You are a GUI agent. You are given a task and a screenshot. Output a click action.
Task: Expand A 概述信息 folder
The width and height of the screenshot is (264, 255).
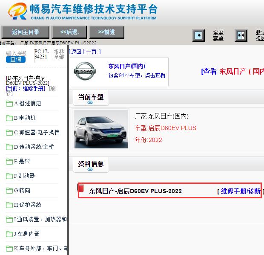tap(23, 103)
